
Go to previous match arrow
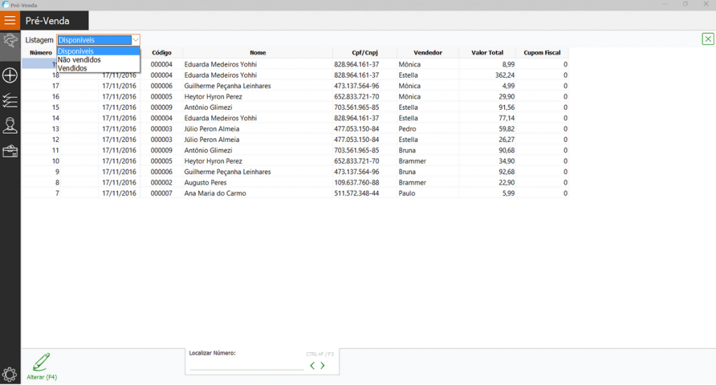coord(313,365)
